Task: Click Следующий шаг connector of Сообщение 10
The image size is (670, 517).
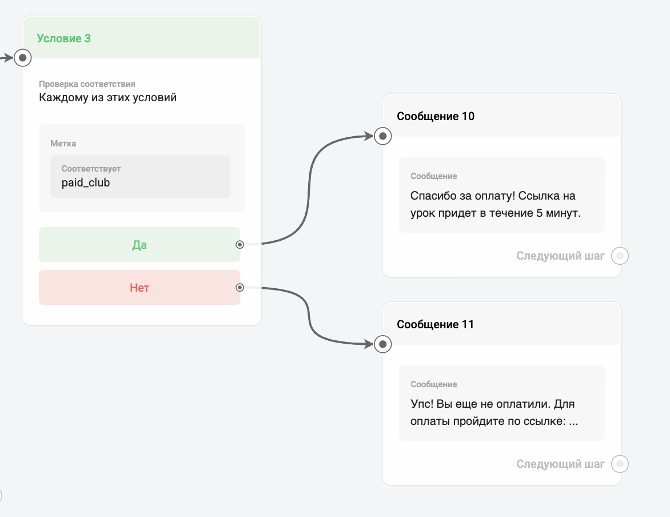Action: coord(620,256)
